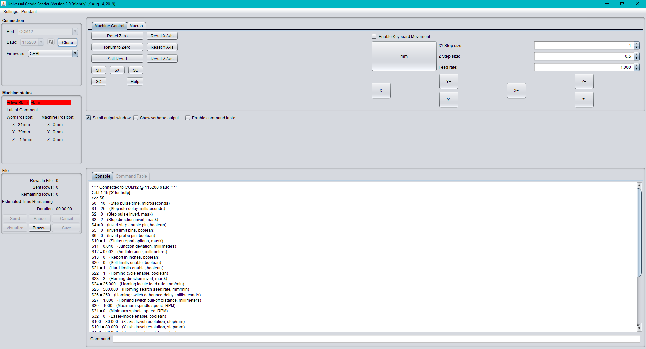This screenshot has height=349, width=646.
Task: Click the Reset Zero button
Action: (117, 36)
